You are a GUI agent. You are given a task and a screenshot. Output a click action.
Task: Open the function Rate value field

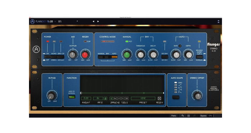tap(98, 98)
